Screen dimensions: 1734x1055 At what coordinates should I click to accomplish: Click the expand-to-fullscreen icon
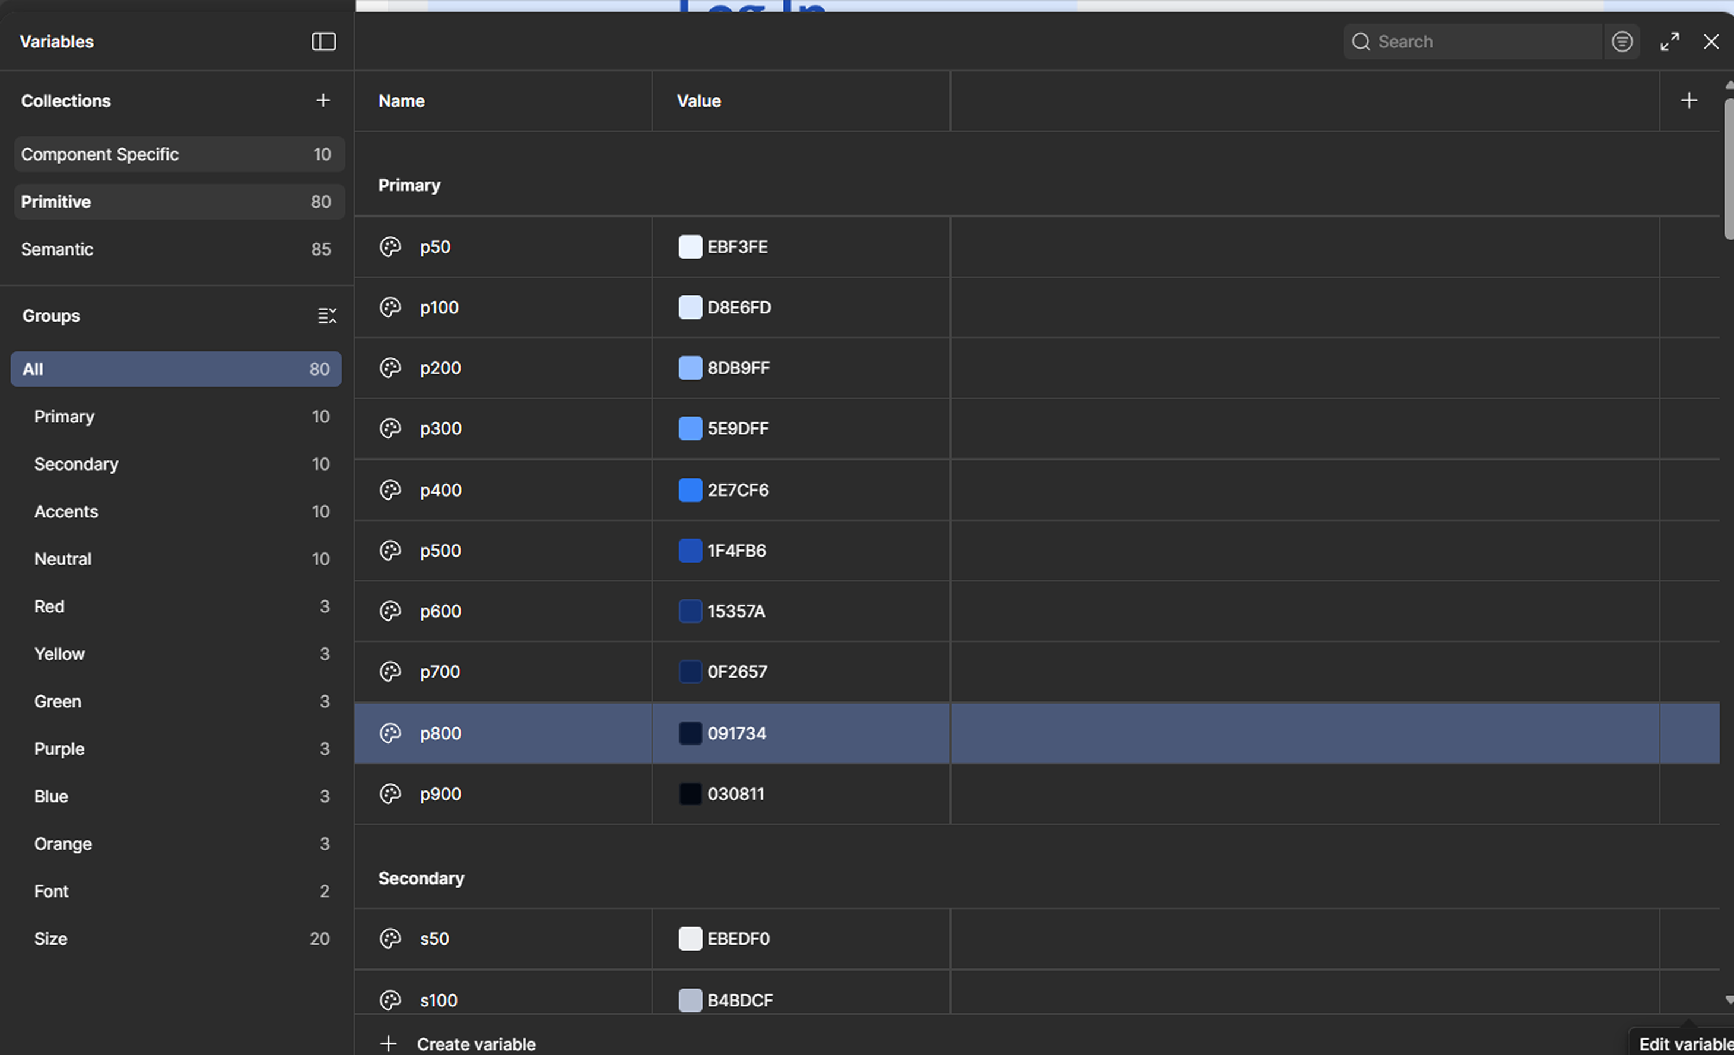pos(1670,42)
